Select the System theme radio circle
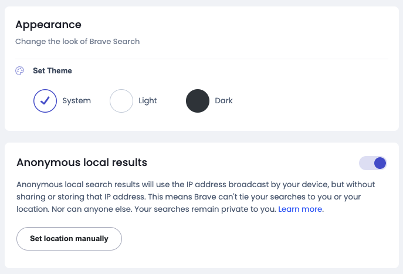 (45, 101)
